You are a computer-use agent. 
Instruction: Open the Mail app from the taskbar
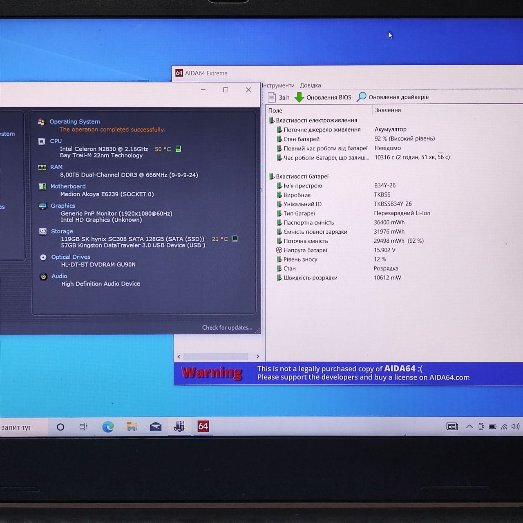(156, 427)
